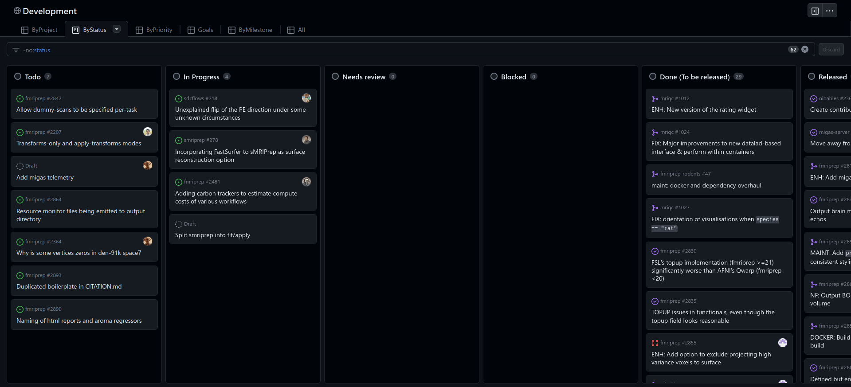
Task: Click merged PR icon for mriqc #1024
Action: tap(655, 133)
